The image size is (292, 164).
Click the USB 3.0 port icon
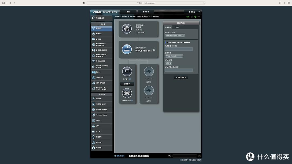149,71
